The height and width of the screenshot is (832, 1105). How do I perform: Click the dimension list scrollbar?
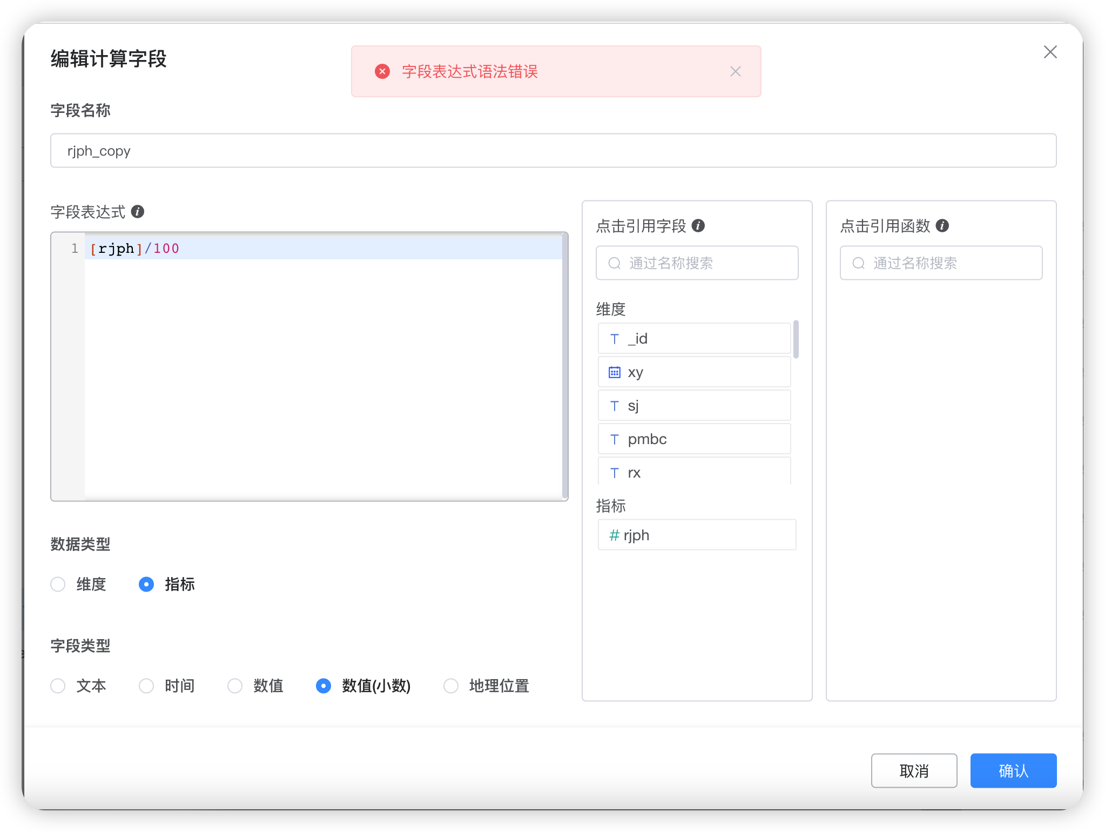796,339
